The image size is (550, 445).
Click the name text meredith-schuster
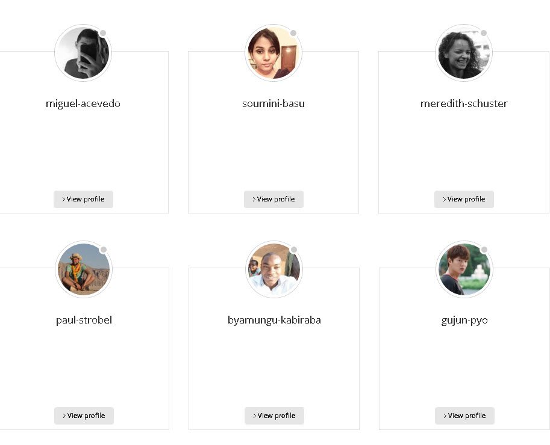click(464, 103)
